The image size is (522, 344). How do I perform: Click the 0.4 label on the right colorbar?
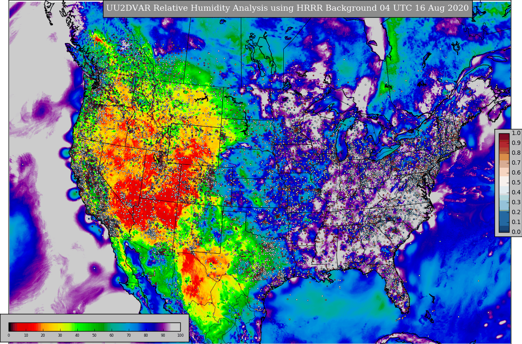[516, 192]
